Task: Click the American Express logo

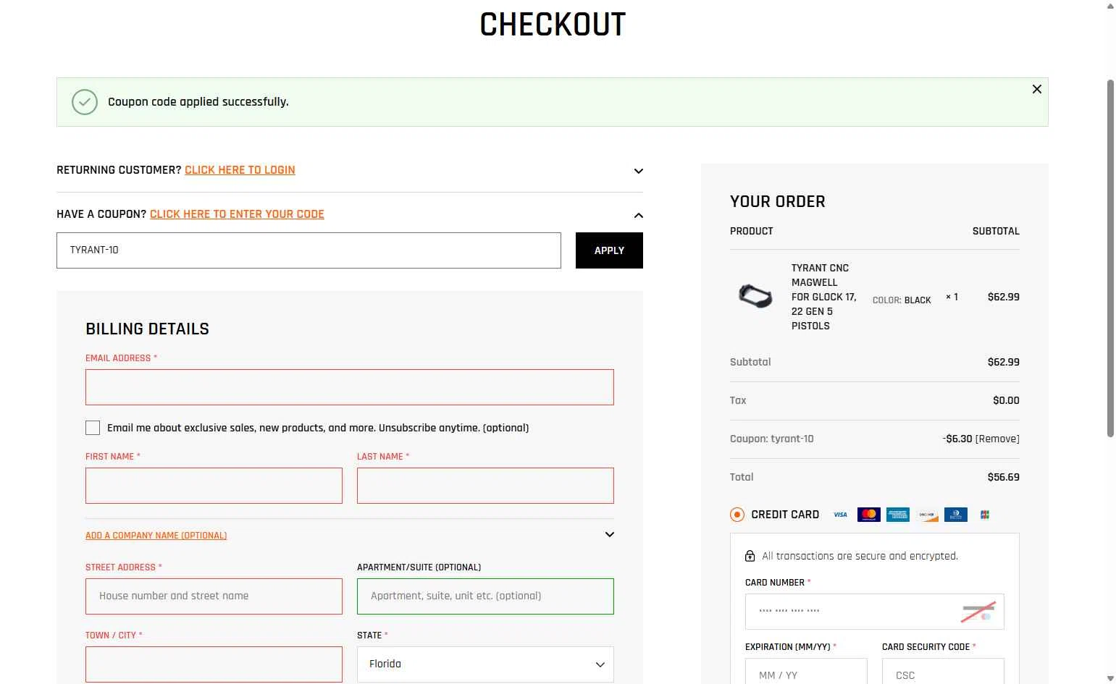Action: tap(898, 515)
